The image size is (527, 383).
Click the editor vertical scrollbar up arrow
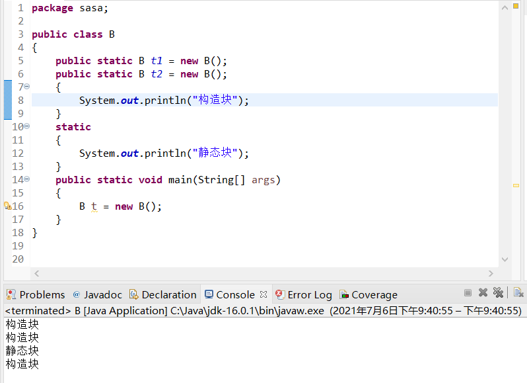coord(505,8)
